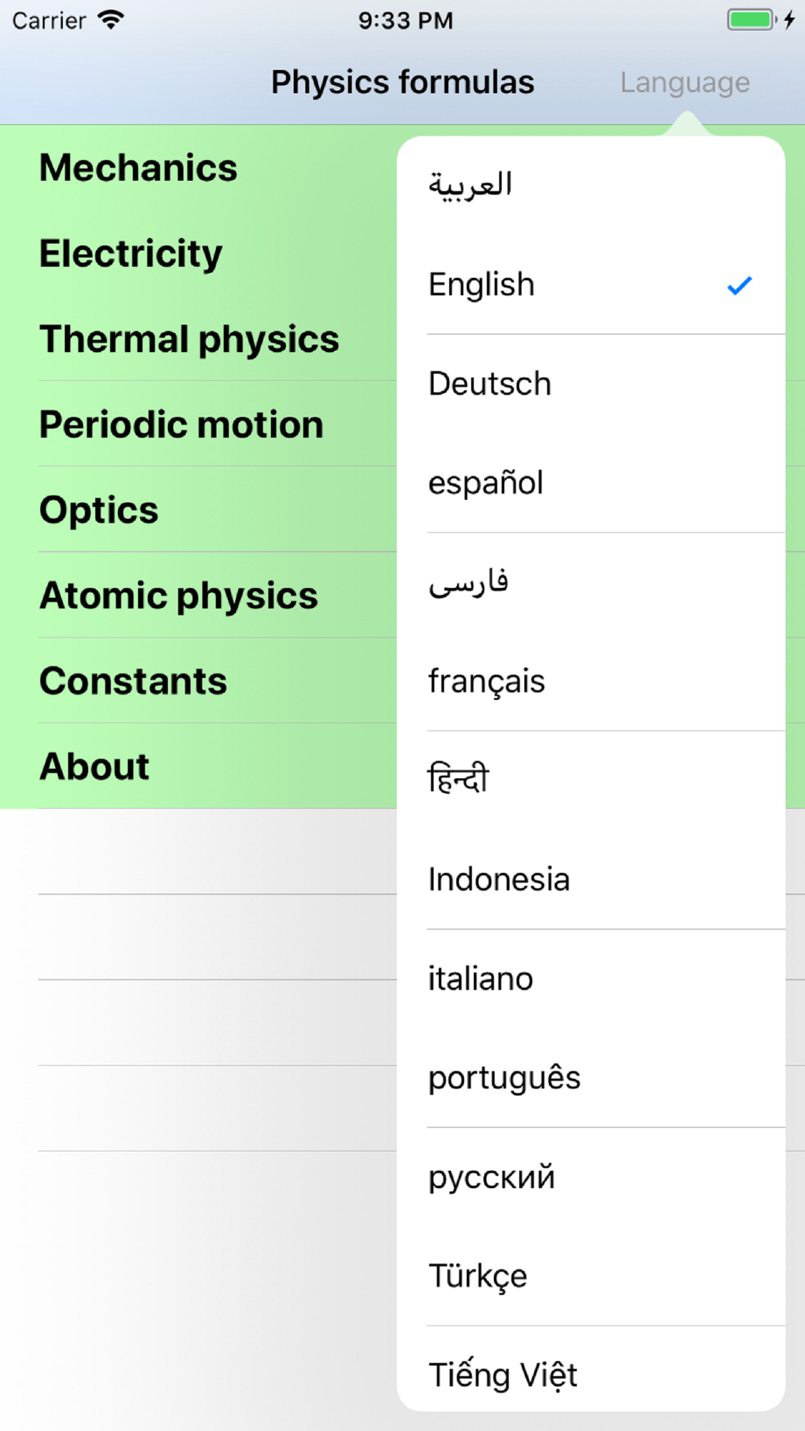Go to Thermal physics formulas

pyautogui.click(x=189, y=339)
